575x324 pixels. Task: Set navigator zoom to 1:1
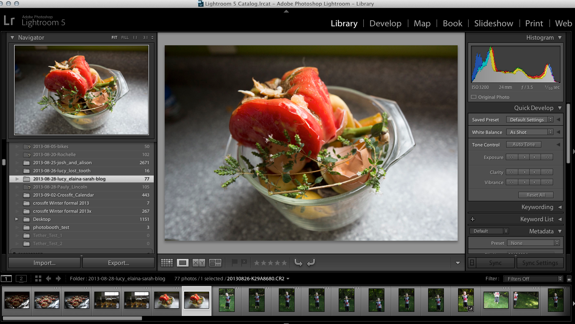click(135, 38)
